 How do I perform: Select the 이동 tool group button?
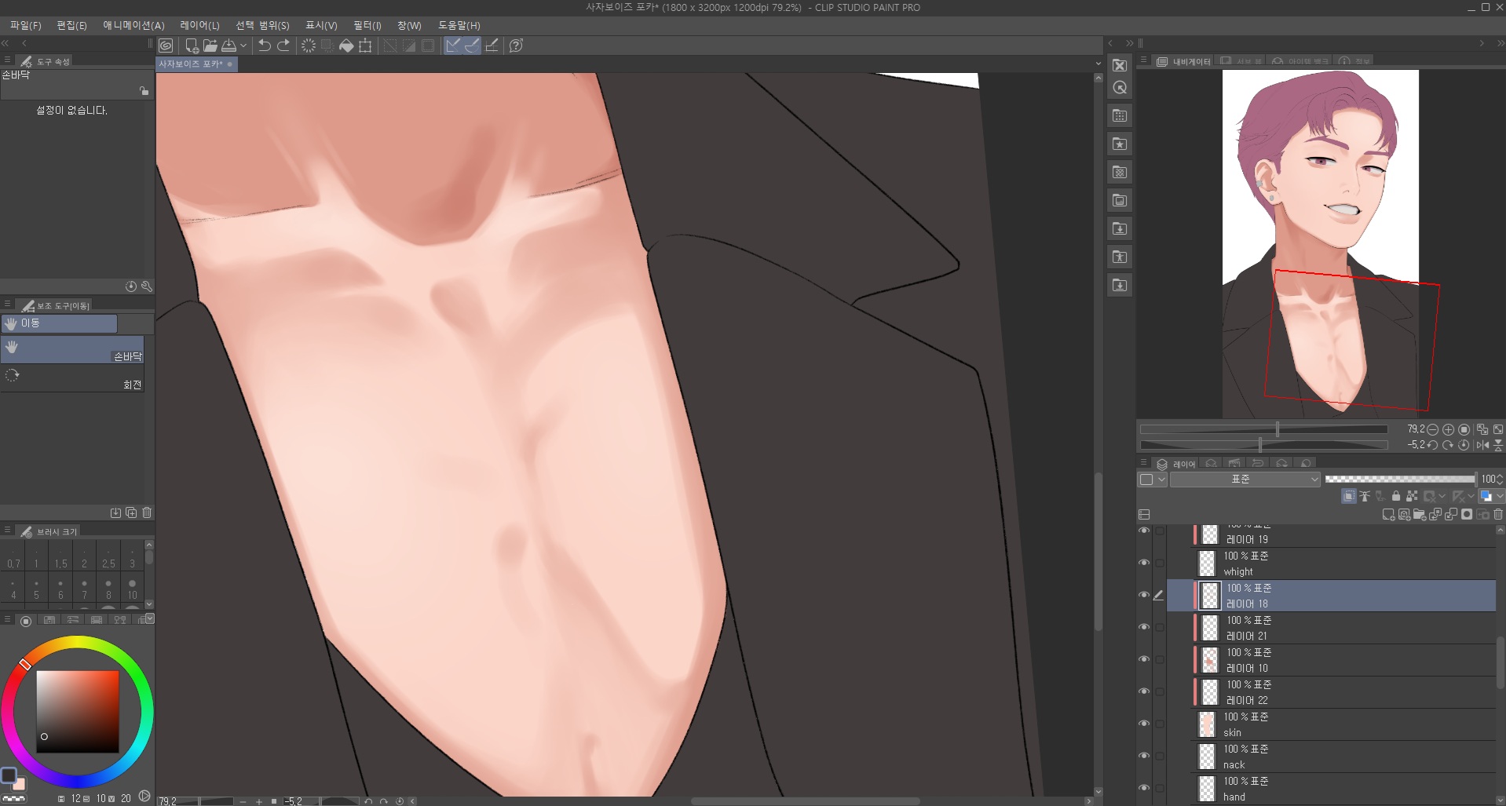click(x=59, y=323)
